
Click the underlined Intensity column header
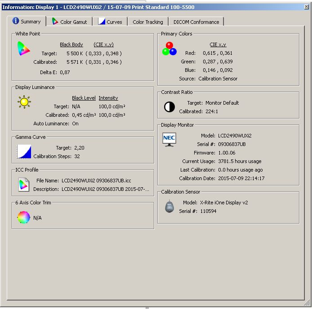(x=108, y=98)
